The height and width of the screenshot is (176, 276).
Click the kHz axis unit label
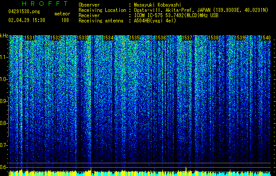[x=4, y=36]
